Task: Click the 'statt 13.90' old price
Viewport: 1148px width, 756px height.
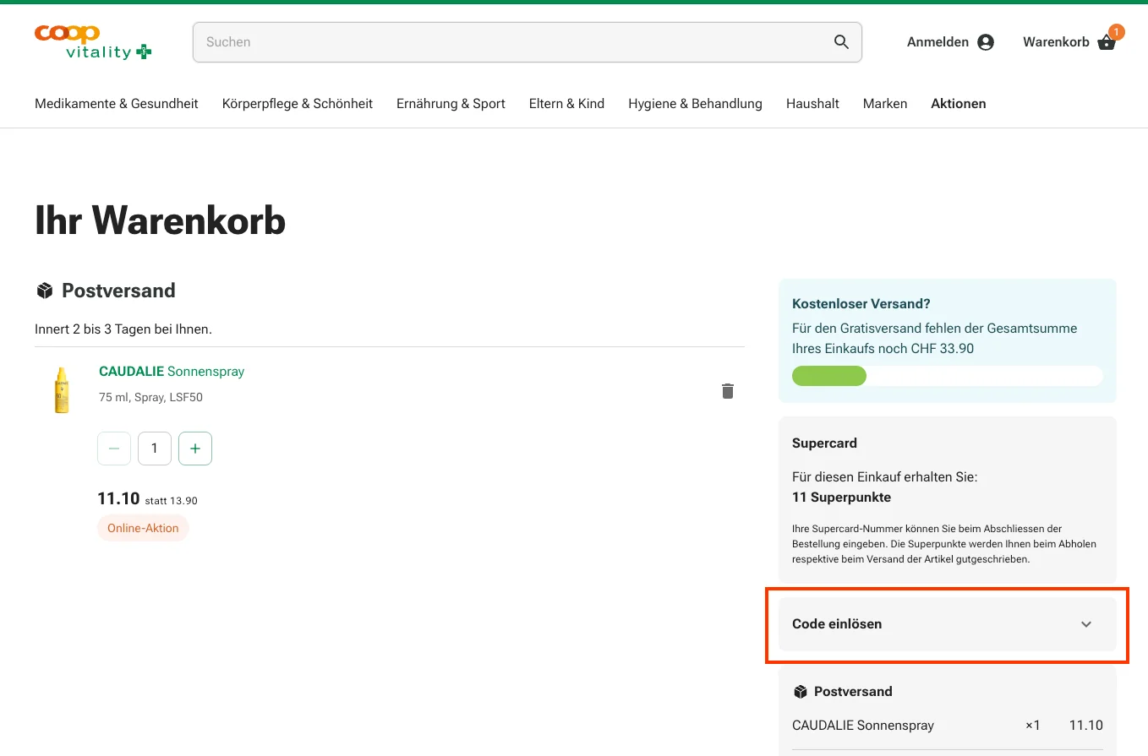Action: coord(171,501)
